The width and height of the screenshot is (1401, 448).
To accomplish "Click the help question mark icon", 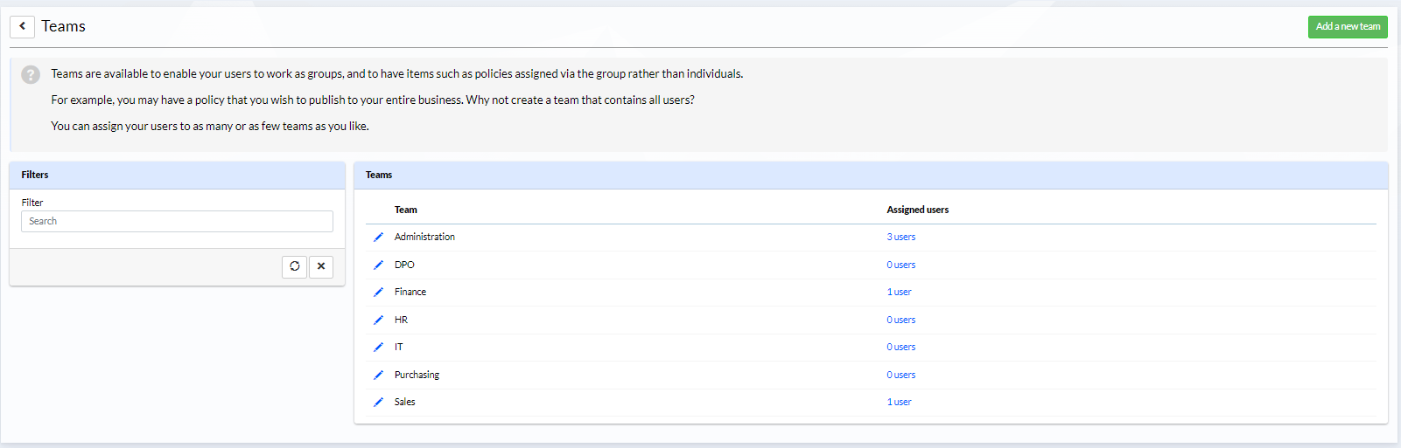I will pyautogui.click(x=31, y=75).
